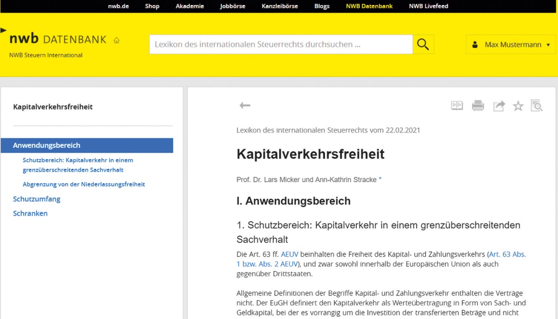Search within document icon
558x319 pixels.
pyautogui.click(x=537, y=106)
